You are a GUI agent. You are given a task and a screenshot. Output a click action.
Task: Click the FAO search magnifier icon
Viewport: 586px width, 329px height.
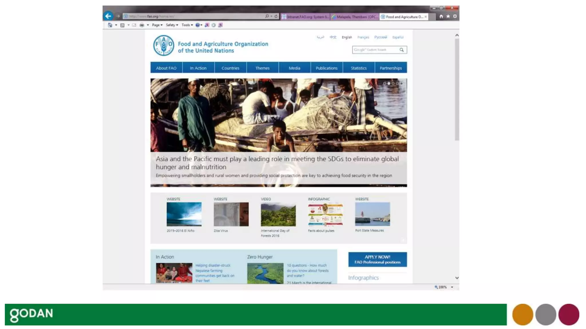(x=402, y=50)
